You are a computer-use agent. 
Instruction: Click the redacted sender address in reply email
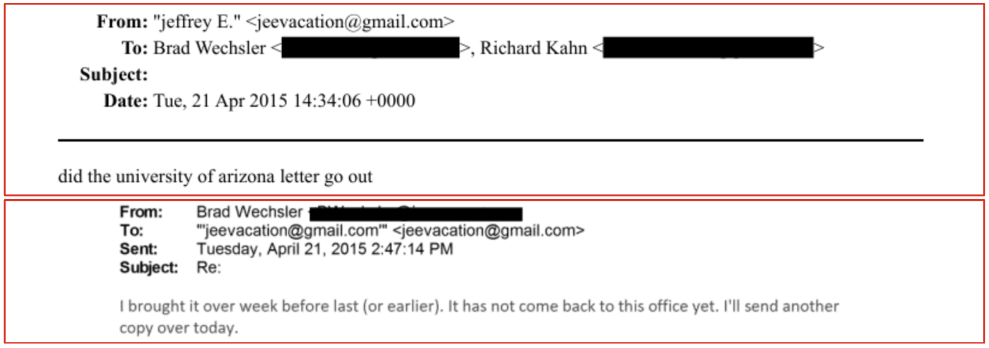click(416, 214)
